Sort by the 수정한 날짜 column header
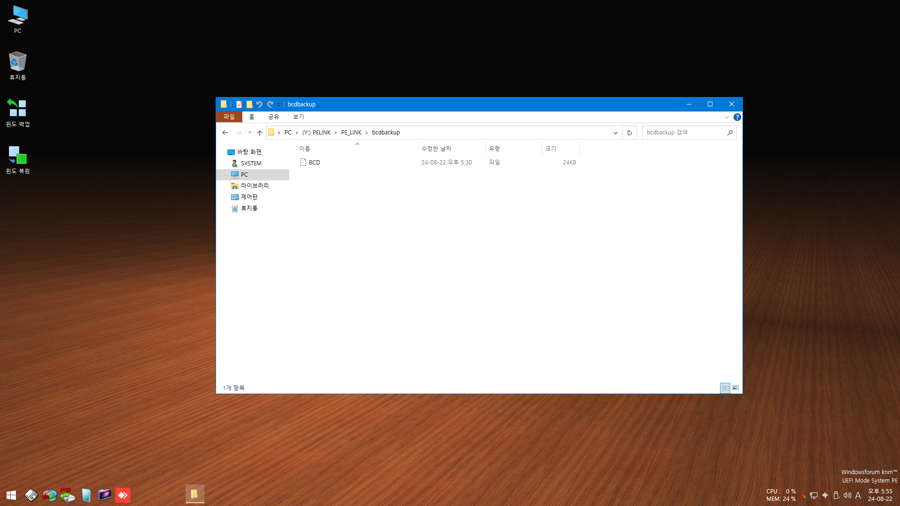 point(452,149)
